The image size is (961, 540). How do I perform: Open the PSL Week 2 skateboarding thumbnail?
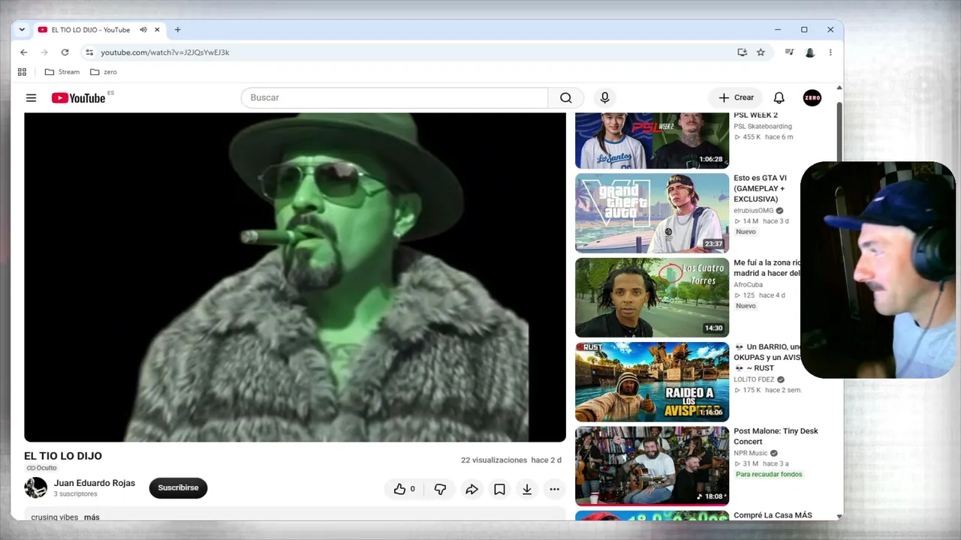coord(652,140)
